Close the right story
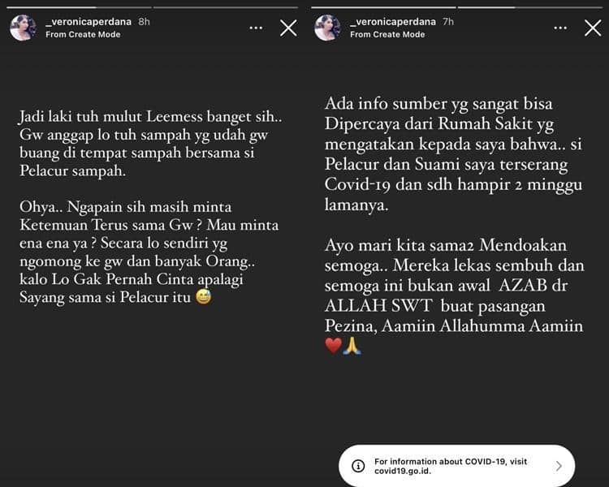The height and width of the screenshot is (487, 609). [593, 28]
